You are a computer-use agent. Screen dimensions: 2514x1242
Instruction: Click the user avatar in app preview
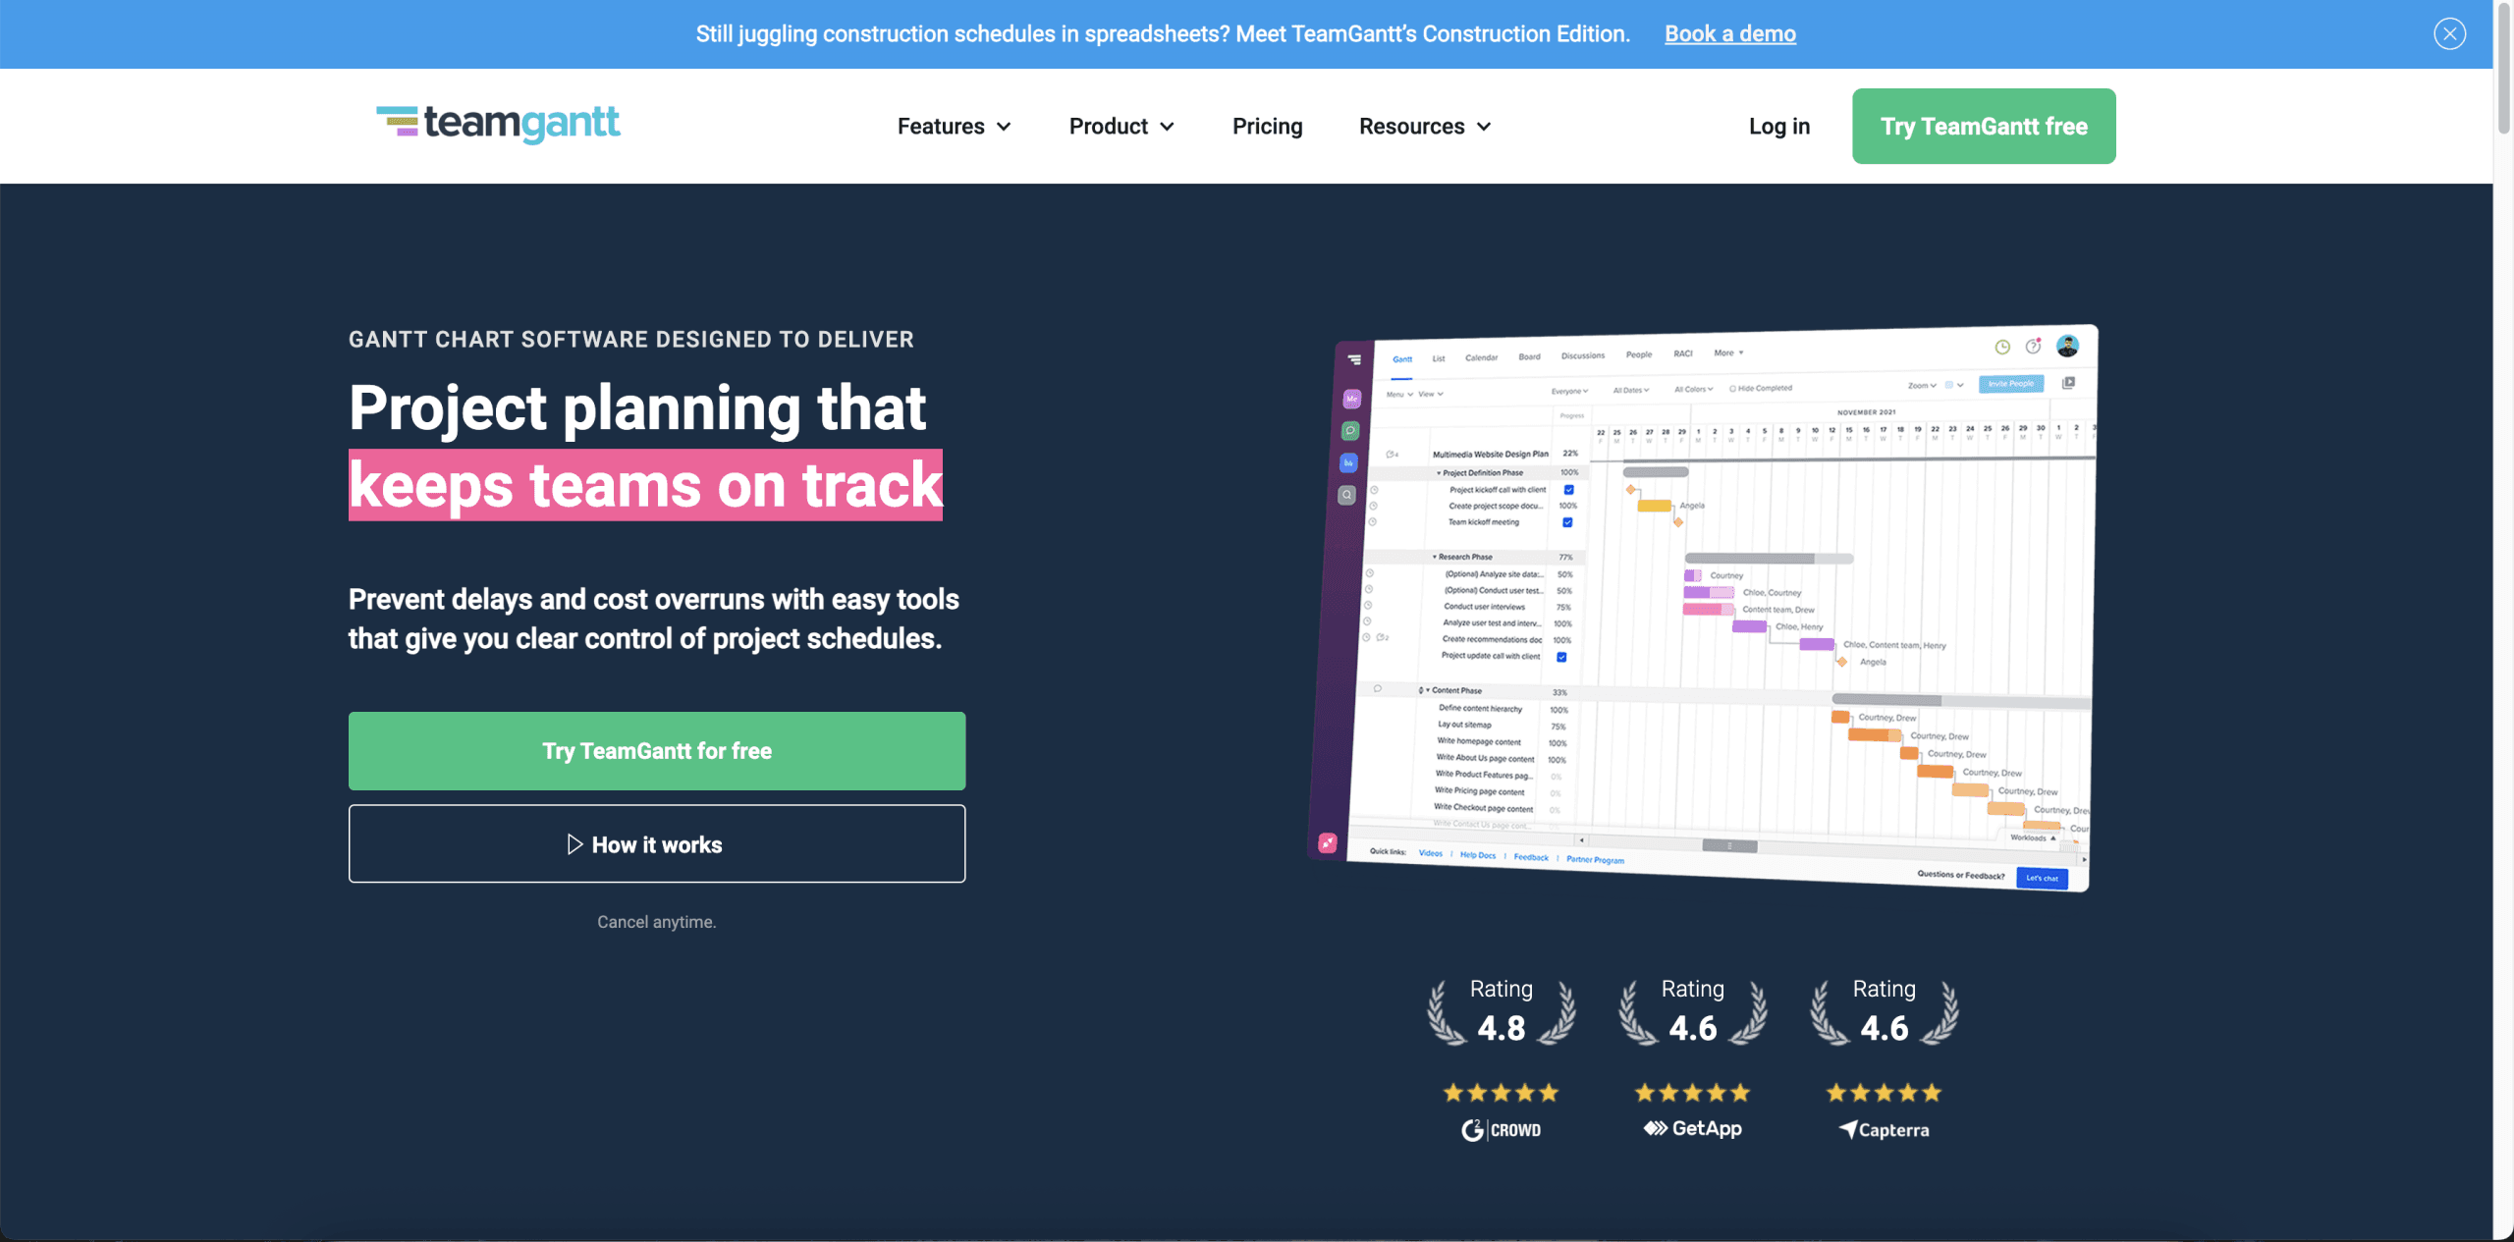pos(2067,345)
